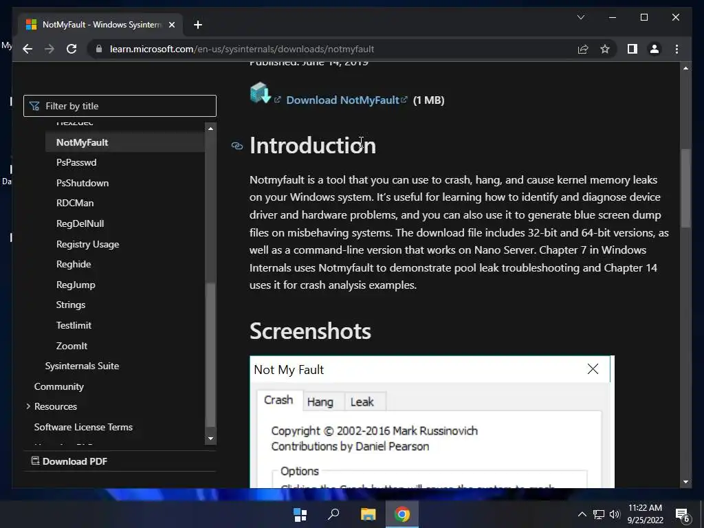Open RDCMan sidebar entry
Viewport: 704px width, 528px height.
(x=75, y=203)
